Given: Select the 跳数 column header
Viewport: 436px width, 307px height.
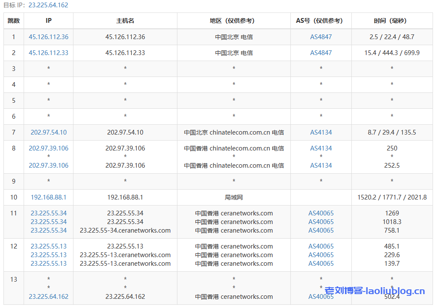Looking at the screenshot, I should (x=14, y=21).
